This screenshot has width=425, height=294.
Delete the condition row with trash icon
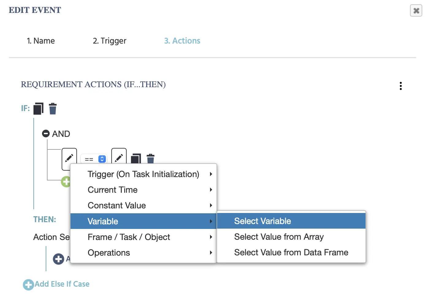[x=151, y=159]
